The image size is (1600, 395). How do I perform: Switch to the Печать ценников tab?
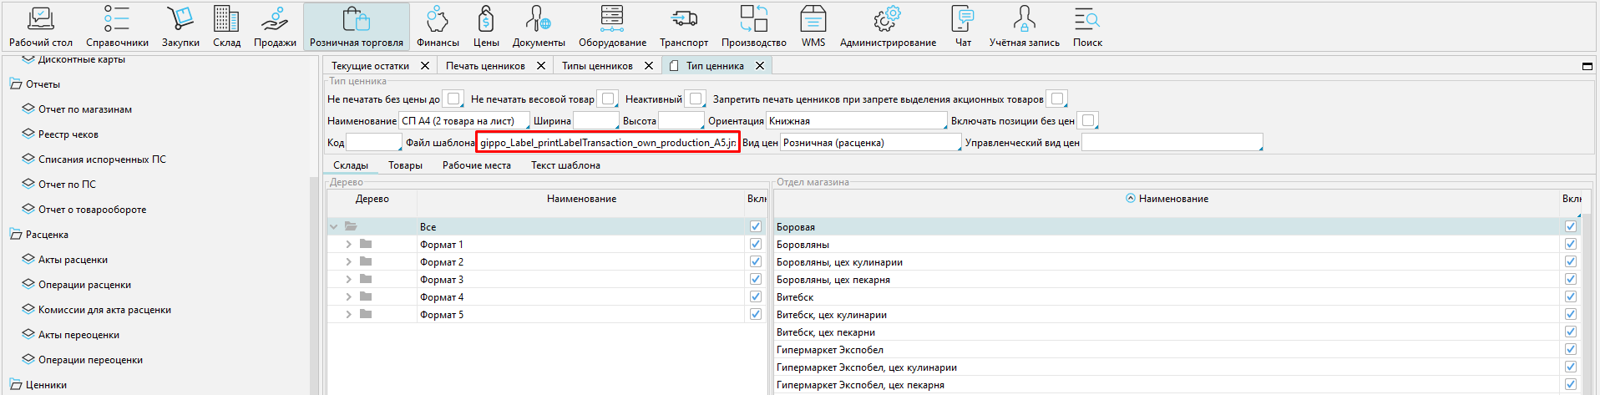[x=485, y=66]
